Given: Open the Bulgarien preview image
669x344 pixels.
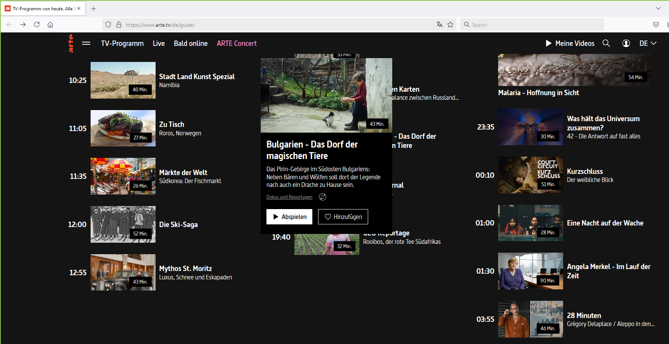Looking at the screenshot, I should point(326,95).
